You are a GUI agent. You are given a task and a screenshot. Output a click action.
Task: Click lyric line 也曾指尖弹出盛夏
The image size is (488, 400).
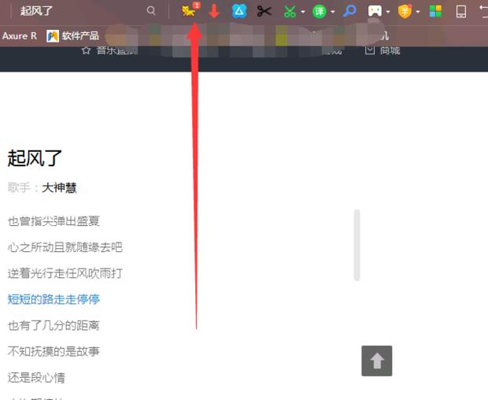(x=54, y=221)
